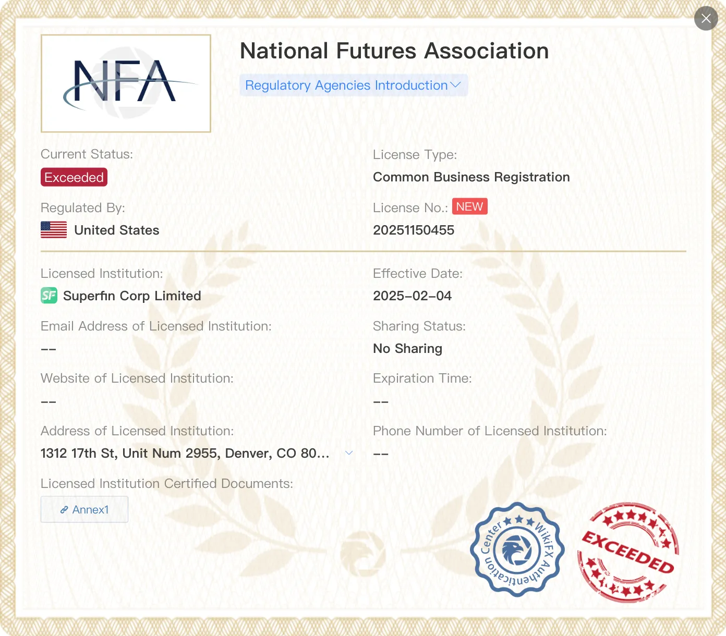Open the Annex1 certified document
This screenshot has width=726, height=636.
[84, 509]
